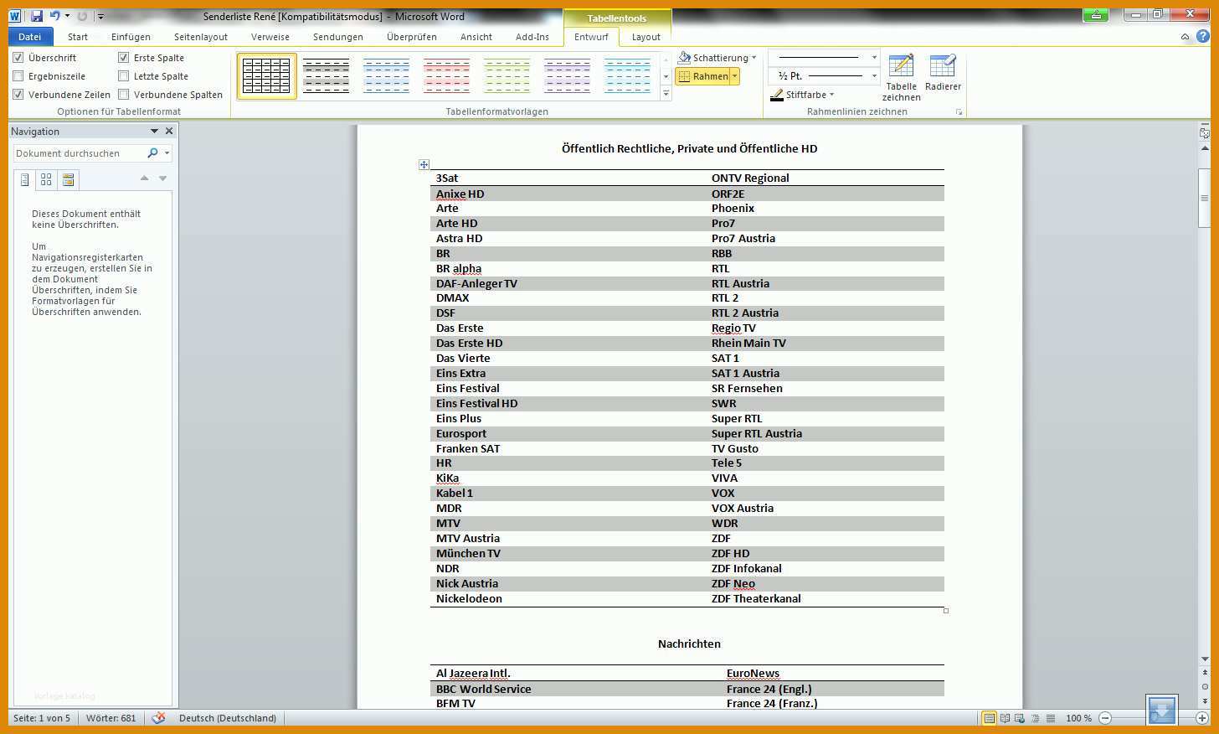
Task: Click the Wörter: 681 word count
Action: (x=111, y=718)
